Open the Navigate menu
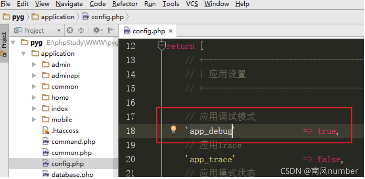The image size is (365, 179). 69,4
